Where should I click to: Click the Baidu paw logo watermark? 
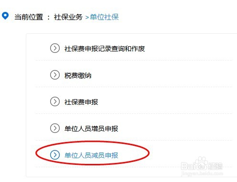pyautogui.click(x=201, y=163)
